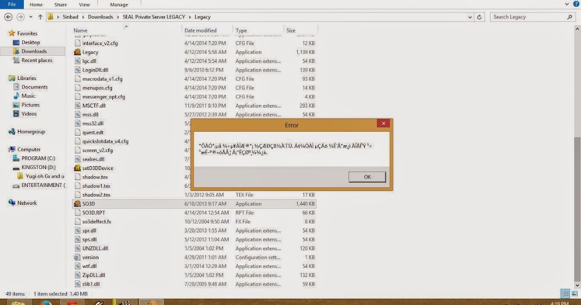
Task: Click the back navigation arrow
Action: 8,16
